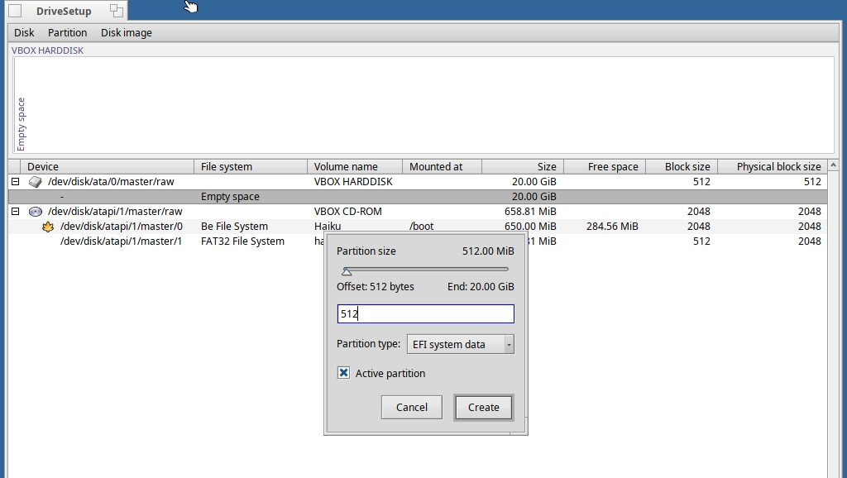
Task: Click the DriveSetup window close box
Action: [15, 11]
